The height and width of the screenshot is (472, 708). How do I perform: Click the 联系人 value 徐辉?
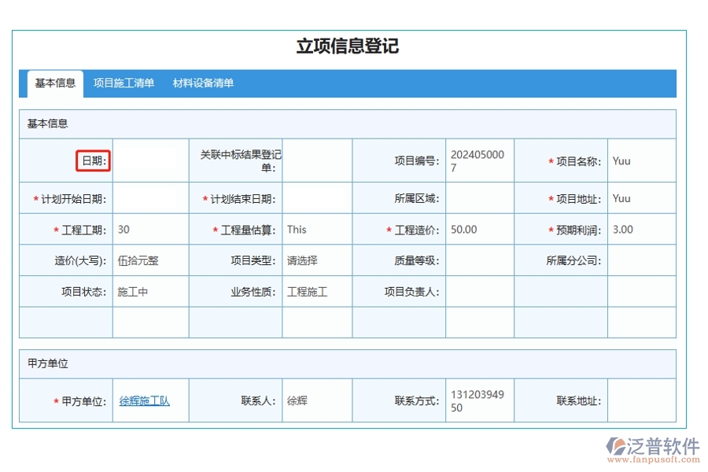[x=297, y=400]
